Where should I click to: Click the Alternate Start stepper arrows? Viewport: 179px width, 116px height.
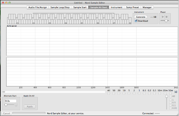pos(16,105)
